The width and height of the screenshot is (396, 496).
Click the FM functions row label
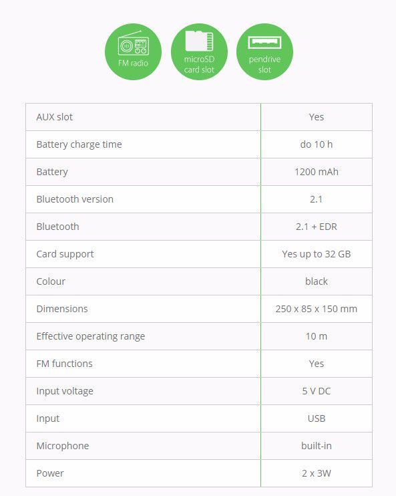65,364
